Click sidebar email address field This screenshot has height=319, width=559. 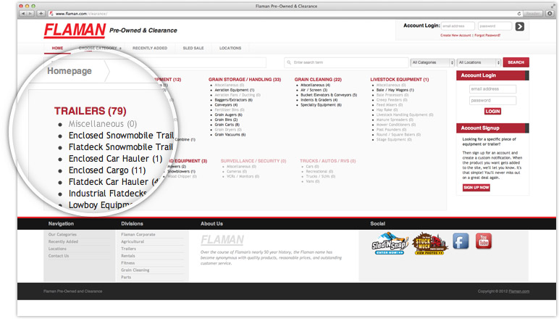coord(492,89)
